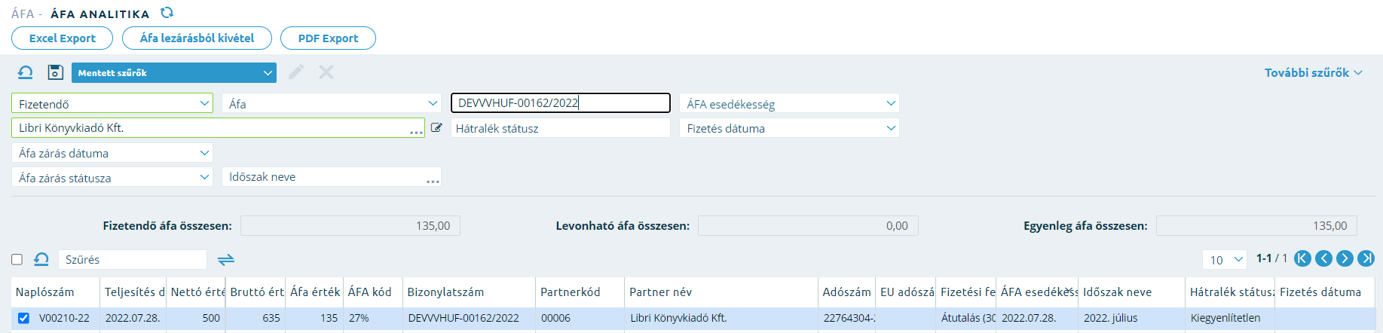Go to last page of results

1366,258
